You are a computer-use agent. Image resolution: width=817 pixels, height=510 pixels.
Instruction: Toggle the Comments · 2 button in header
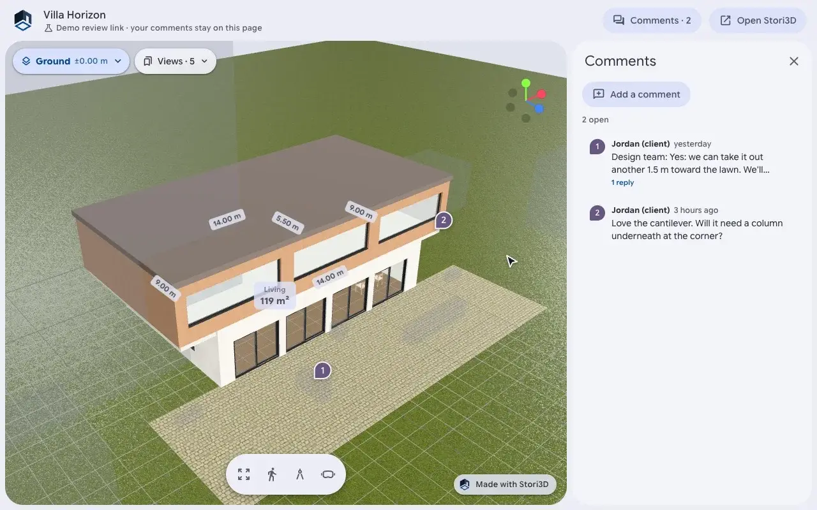click(652, 20)
